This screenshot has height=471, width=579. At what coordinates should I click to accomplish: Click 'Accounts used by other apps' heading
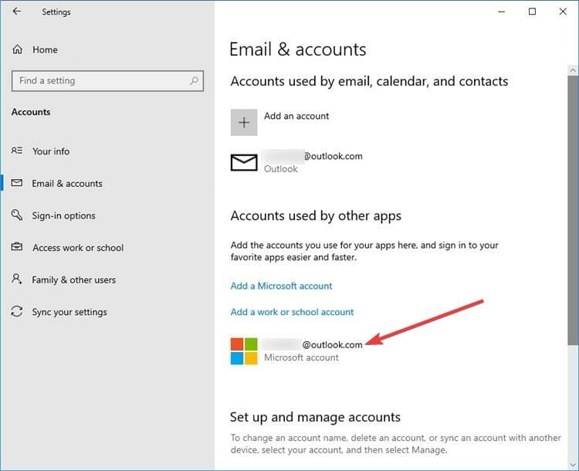(316, 215)
